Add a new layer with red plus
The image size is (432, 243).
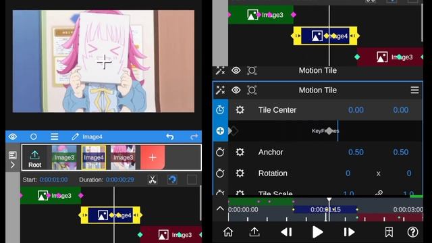[x=153, y=157]
